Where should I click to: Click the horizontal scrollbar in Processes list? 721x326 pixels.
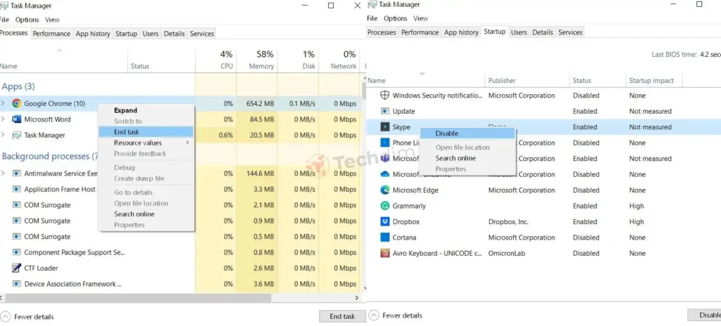click(138, 297)
